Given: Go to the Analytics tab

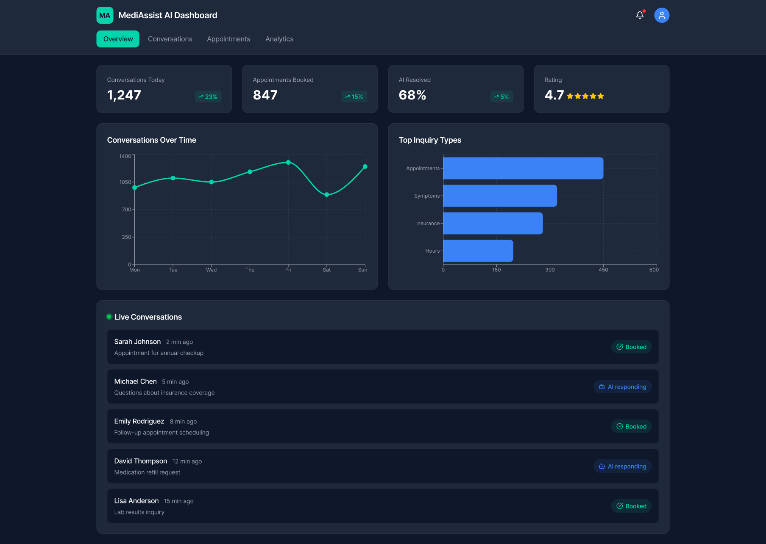Looking at the screenshot, I should (x=279, y=39).
